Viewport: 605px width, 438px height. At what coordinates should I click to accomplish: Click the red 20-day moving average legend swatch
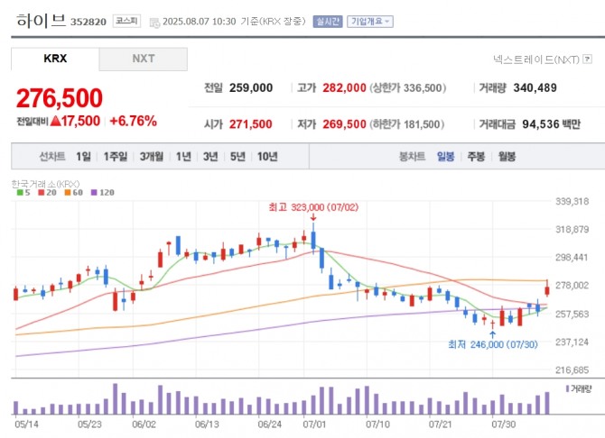coord(42,192)
